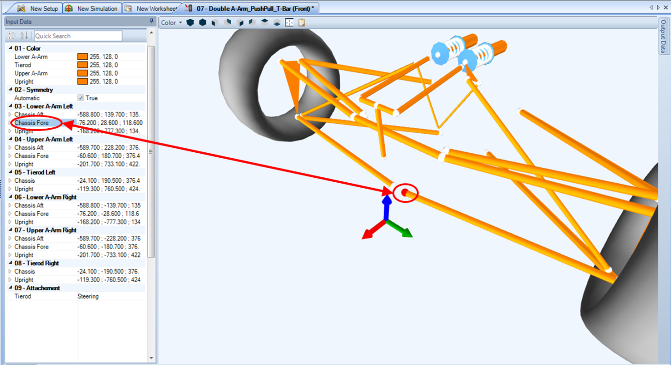The width and height of the screenshot is (671, 365).
Task: Click the red suspension icon on the active tab
Action: (x=188, y=8)
